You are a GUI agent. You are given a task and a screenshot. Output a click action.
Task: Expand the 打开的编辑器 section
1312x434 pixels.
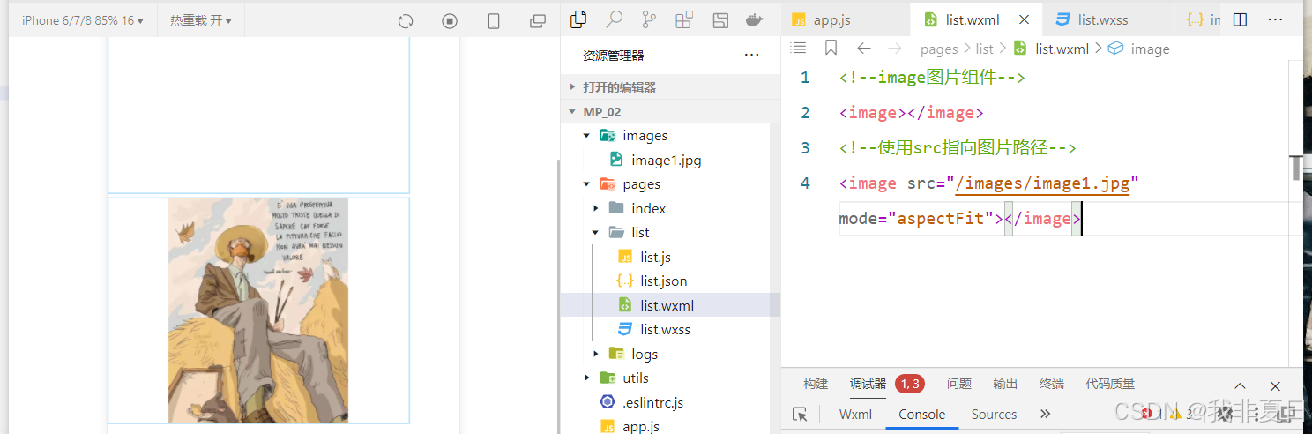670,87
